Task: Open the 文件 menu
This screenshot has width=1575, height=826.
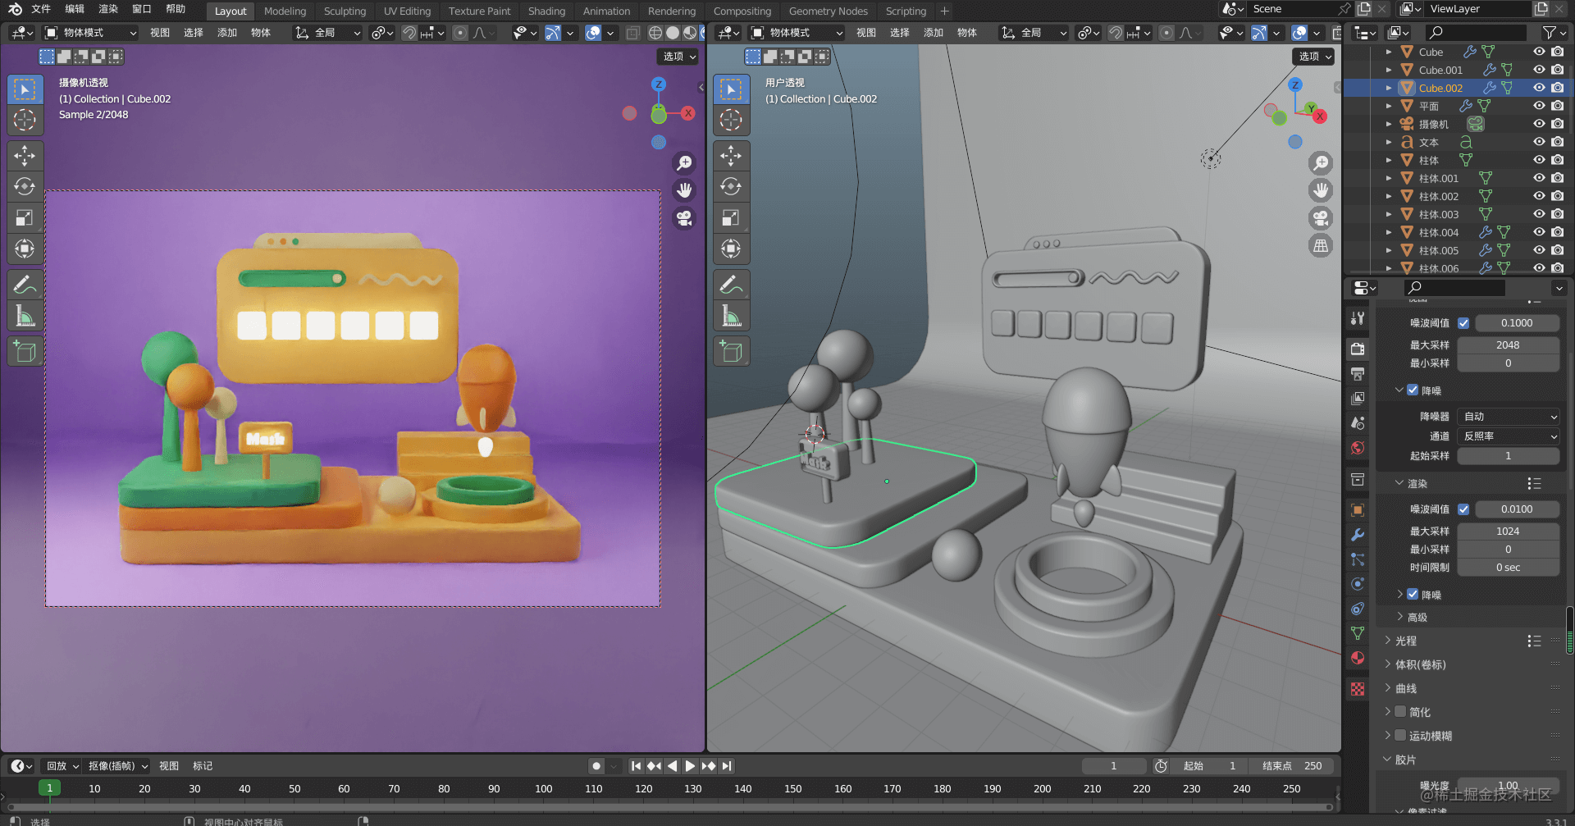Action: coord(41,9)
